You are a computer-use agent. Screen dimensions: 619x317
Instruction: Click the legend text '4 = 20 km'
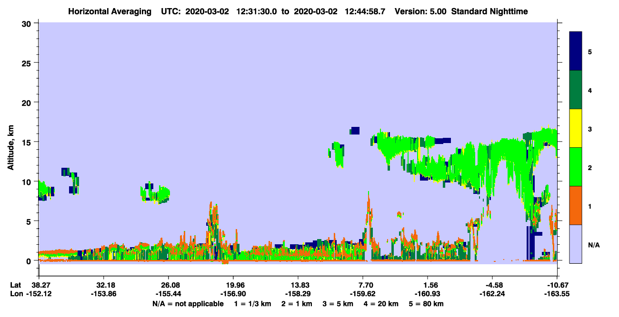point(382,304)
